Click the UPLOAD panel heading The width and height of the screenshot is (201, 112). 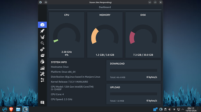pos(115,87)
